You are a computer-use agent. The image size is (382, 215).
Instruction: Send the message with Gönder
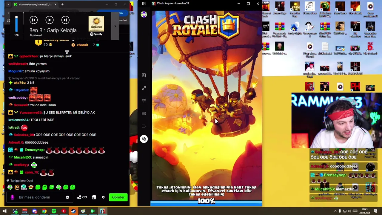[118, 197]
